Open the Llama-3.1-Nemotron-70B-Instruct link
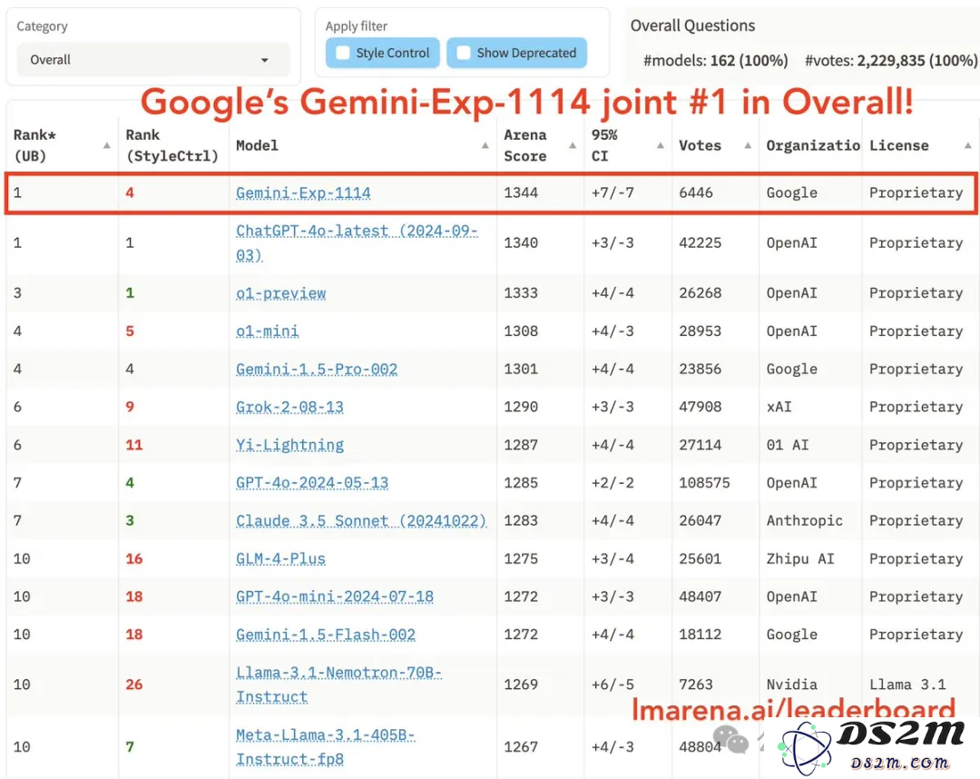 click(x=338, y=685)
